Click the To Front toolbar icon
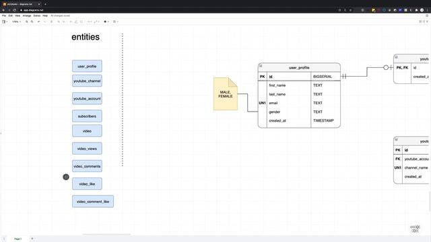 (59, 22)
